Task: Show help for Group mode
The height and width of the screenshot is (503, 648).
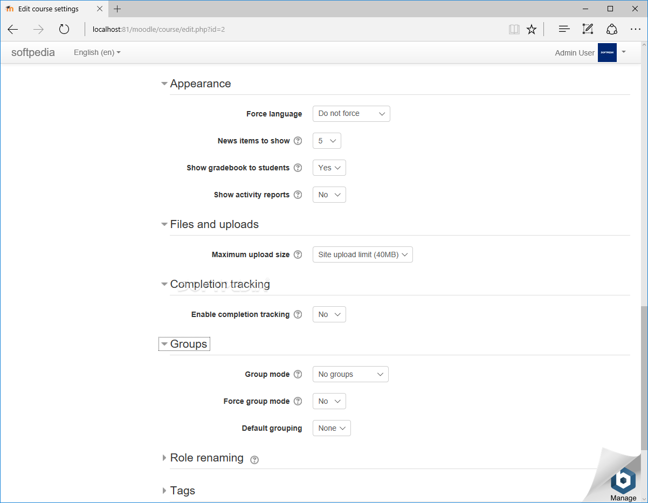Action: [x=298, y=374]
